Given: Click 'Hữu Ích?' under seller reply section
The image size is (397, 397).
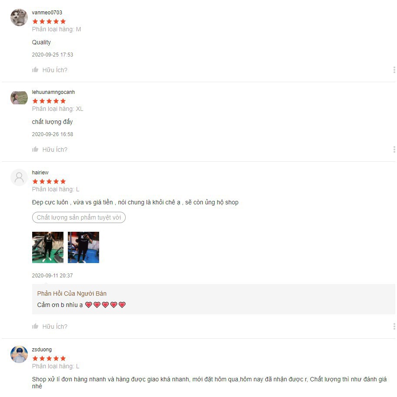Looking at the screenshot, I should point(55,327).
